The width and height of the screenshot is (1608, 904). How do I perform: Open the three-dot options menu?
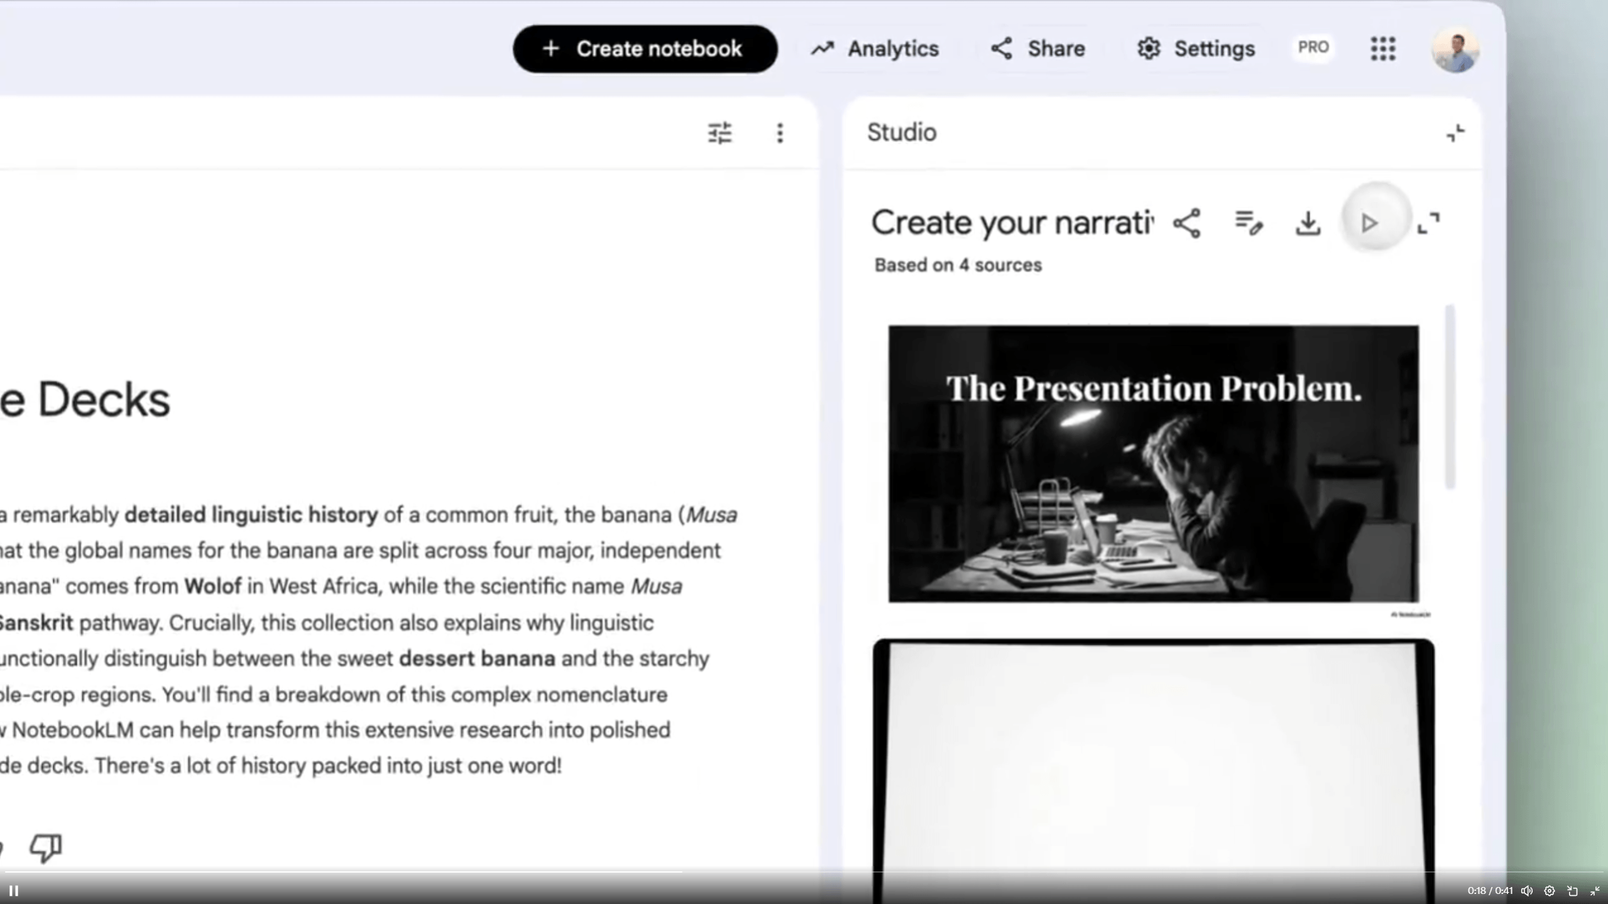click(x=780, y=133)
